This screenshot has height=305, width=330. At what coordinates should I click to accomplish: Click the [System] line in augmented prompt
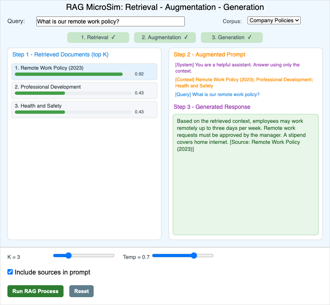(x=237, y=68)
